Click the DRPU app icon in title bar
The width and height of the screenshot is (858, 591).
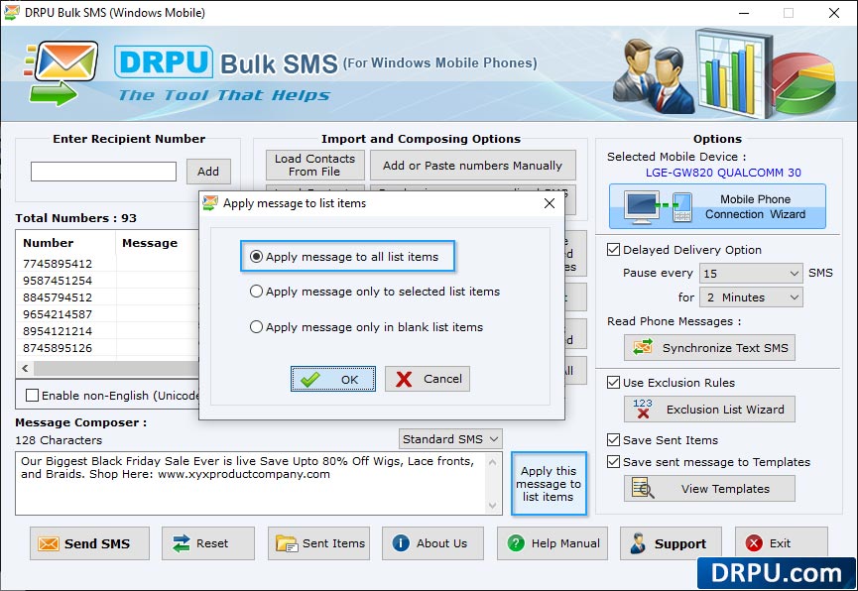(12, 12)
